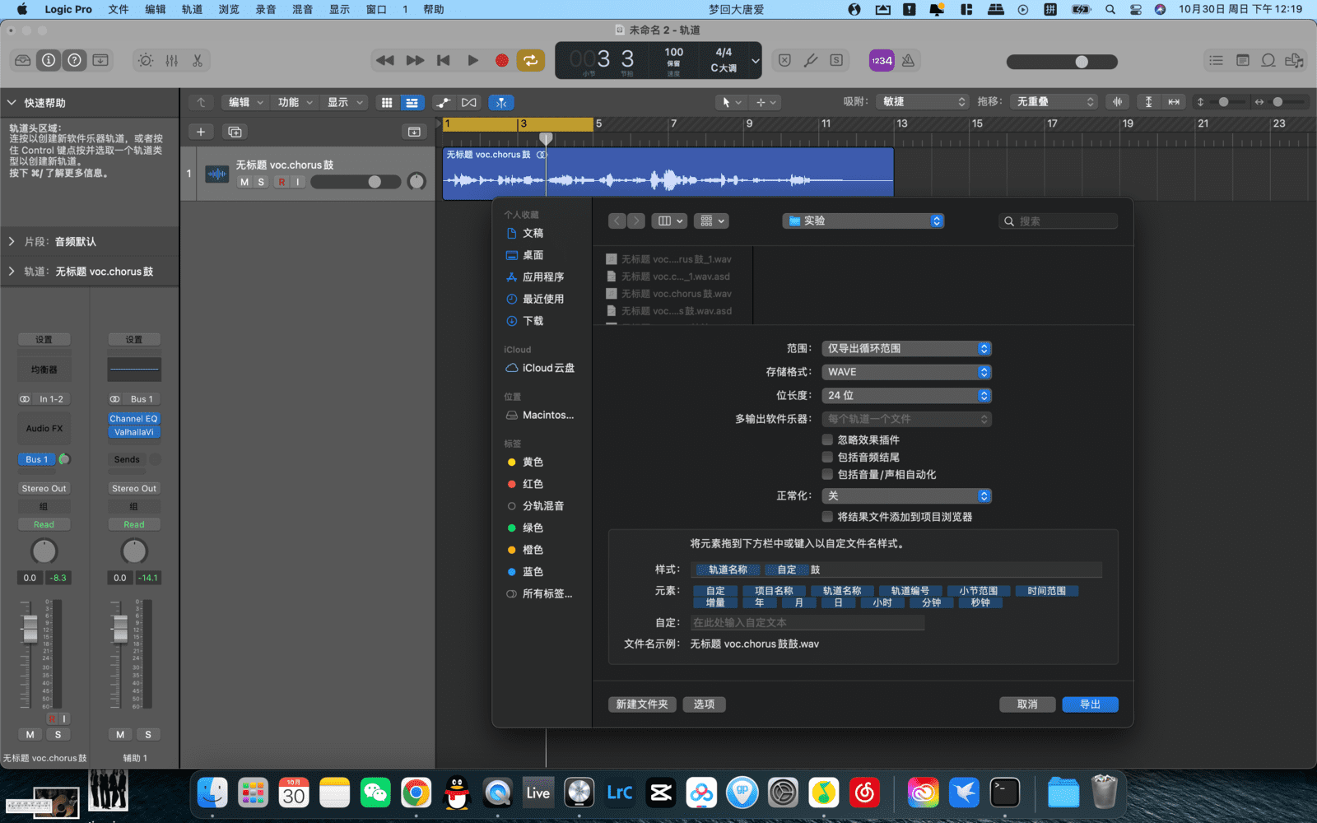The image size is (1317, 823).
Task: Open the Media Browsers icon
Action: [x=1295, y=60]
